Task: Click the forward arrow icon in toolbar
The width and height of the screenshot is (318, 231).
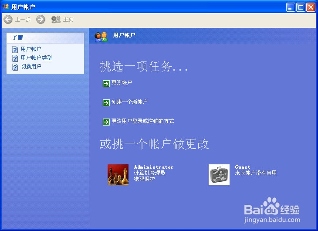Action: point(41,20)
